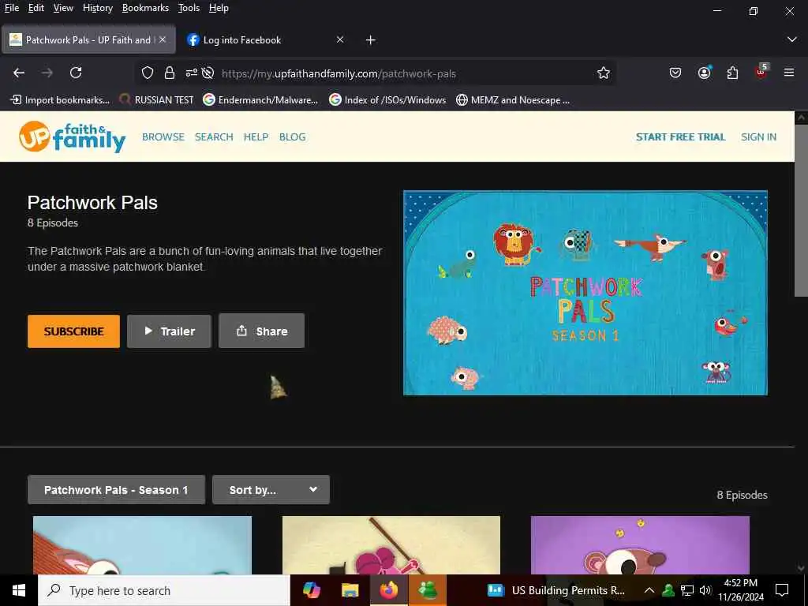The image size is (808, 606).
Task: Click the Firefox taskbar icon
Action: (388, 590)
